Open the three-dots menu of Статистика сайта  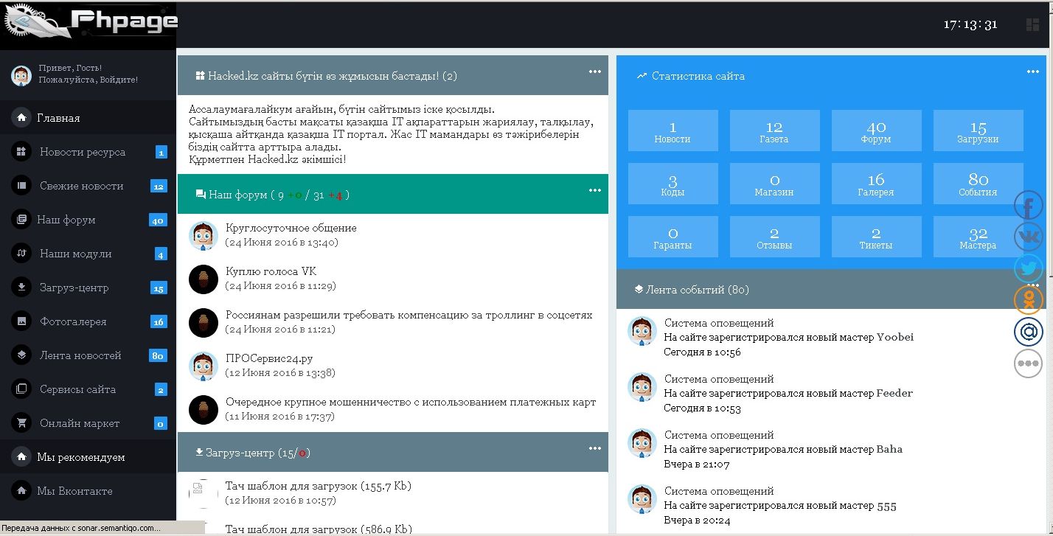[1033, 72]
